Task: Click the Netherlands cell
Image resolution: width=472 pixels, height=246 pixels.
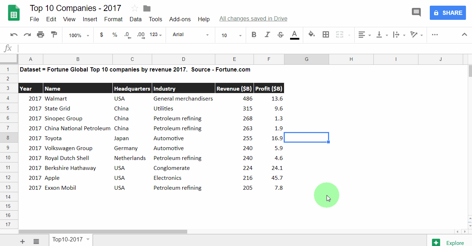Action: pos(132,158)
